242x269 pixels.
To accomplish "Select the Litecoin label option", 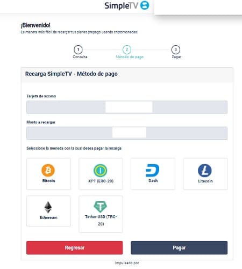I will coord(205,181).
